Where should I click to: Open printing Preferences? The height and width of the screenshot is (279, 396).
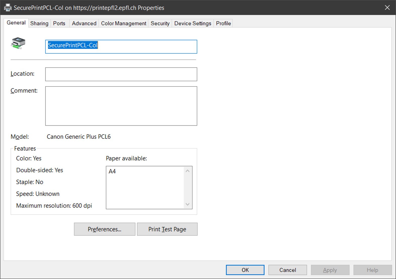tap(105, 229)
